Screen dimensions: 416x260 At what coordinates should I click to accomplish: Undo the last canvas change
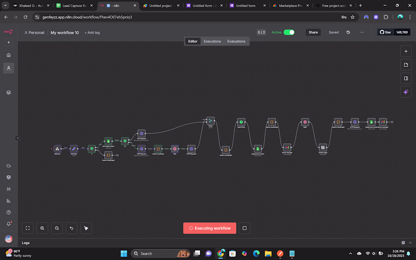(x=71, y=228)
